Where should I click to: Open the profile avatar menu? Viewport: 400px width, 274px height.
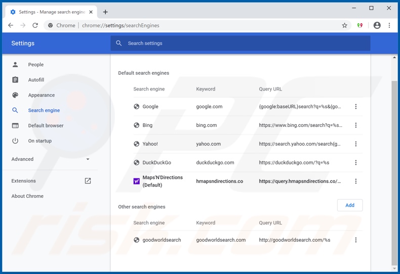click(377, 25)
